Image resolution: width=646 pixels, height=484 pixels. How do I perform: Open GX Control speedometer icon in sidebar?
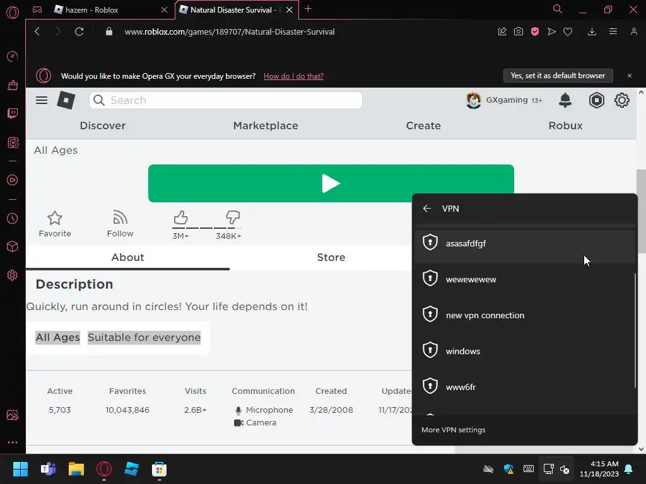pyautogui.click(x=13, y=56)
